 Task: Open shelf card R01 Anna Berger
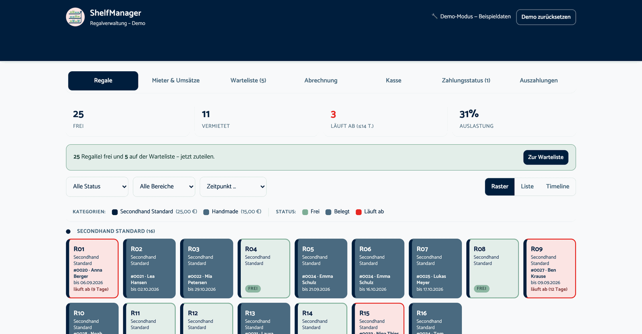92,269
